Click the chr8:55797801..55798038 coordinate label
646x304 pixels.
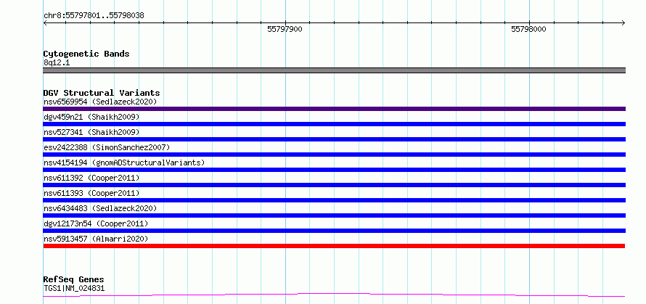94,16
